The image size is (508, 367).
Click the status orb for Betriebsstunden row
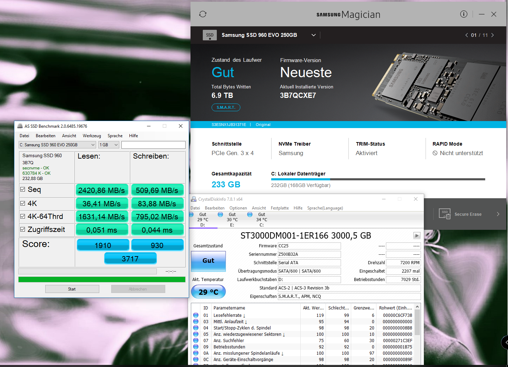tap(196, 347)
